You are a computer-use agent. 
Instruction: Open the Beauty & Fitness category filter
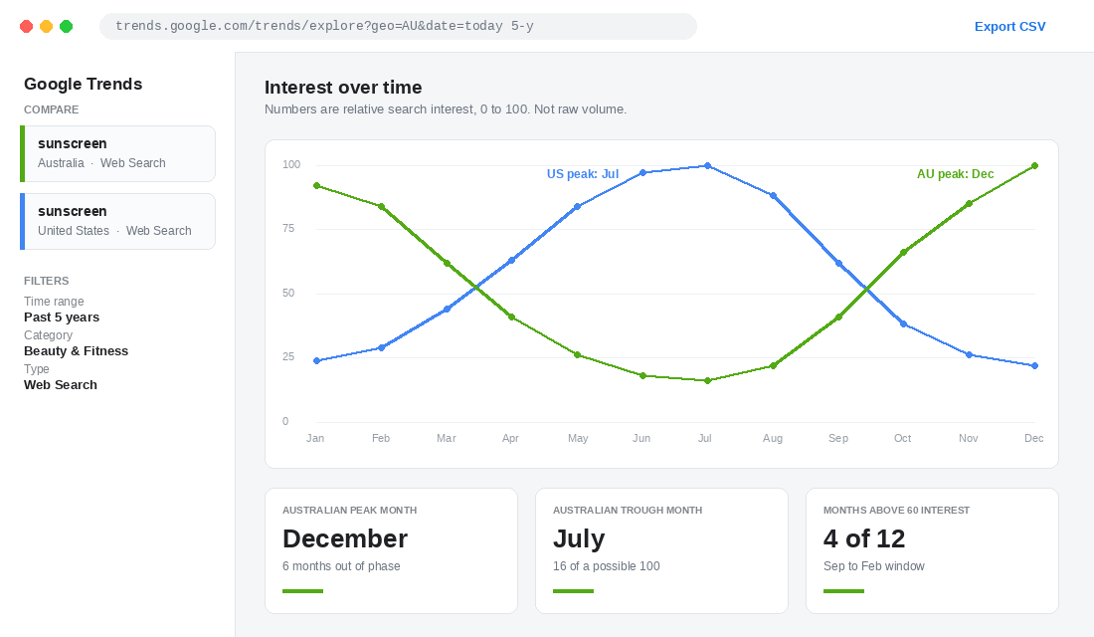[76, 350]
